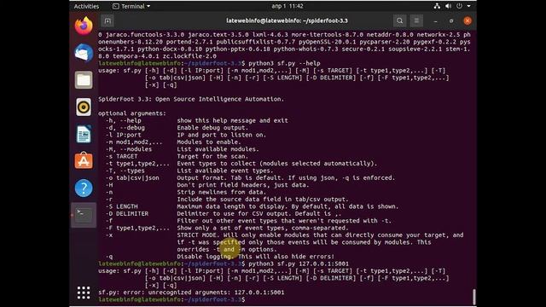Open the Files manager in the dock
Image resolution: width=546 pixels, height=307 pixels.
84,79
